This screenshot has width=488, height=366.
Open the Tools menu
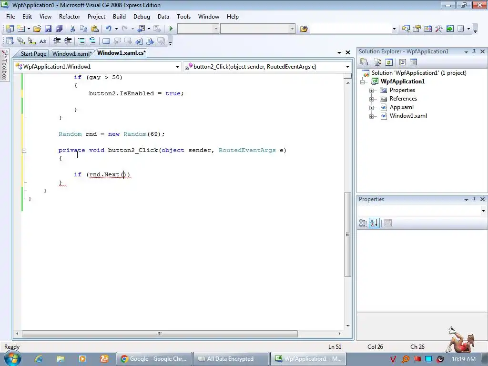pyautogui.click(x=183, y=17)
